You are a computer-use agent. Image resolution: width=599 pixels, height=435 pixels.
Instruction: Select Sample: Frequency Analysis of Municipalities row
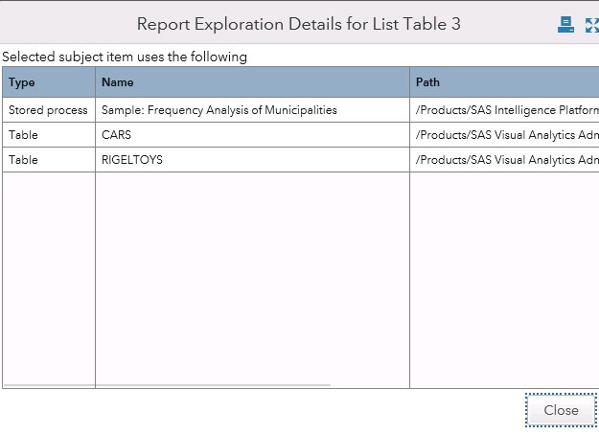(219, 110)
